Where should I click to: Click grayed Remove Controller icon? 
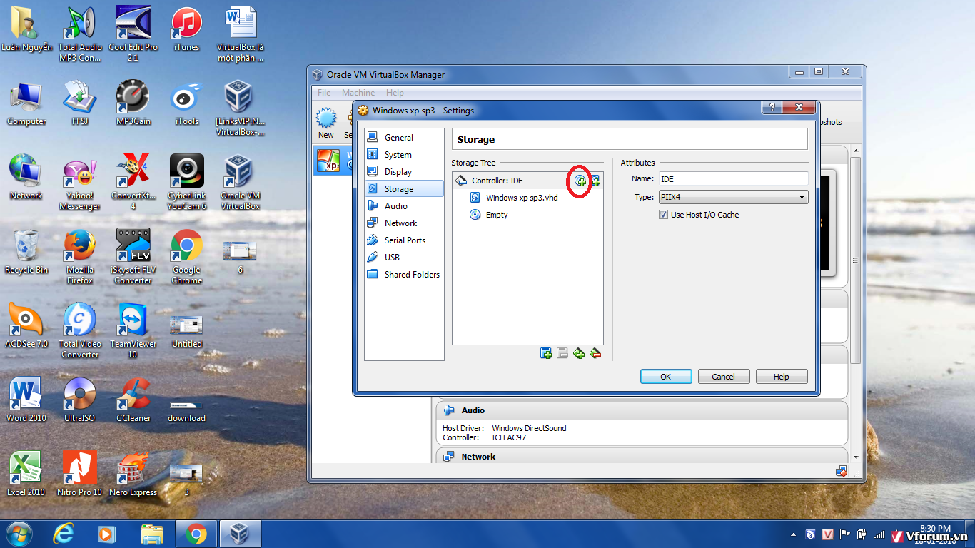point(562,353)
